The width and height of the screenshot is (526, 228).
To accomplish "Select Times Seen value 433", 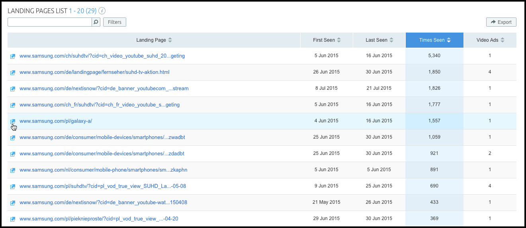I will (434, 202).
